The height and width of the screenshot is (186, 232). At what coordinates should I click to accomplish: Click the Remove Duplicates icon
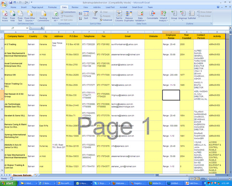coord(129,16)
